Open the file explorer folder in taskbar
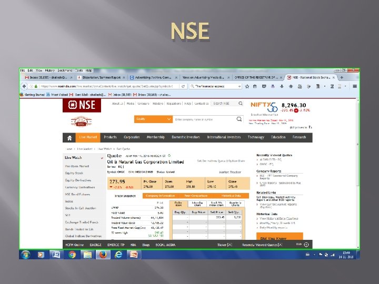 click(87, 255)
